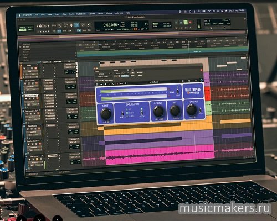Click the Baritone track yellow solo button
The height and width of the screenshot is (221, 277).
(37, 159)
